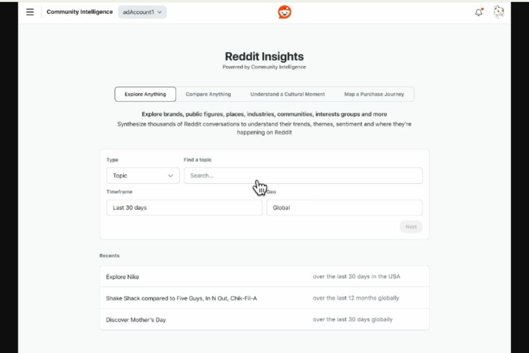This screenshot has height=353, width=529.
Task: Click the Type dropdown chevron arrow
Action: (171, 176)
